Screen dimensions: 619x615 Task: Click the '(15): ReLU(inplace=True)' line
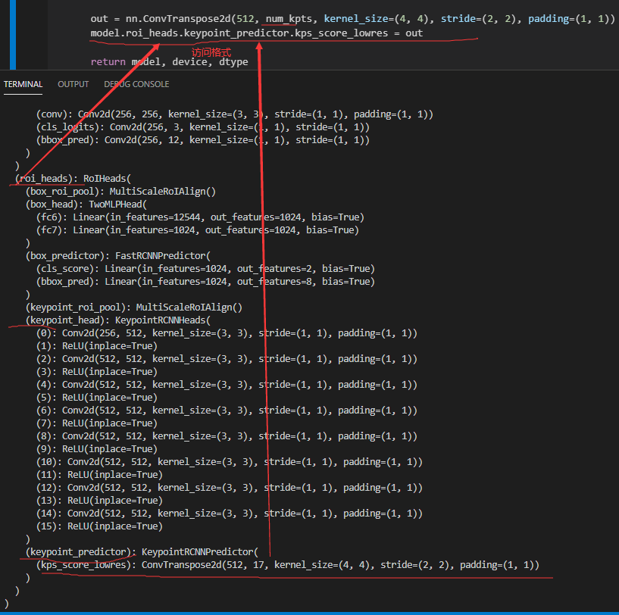click(x=99, y=526)
